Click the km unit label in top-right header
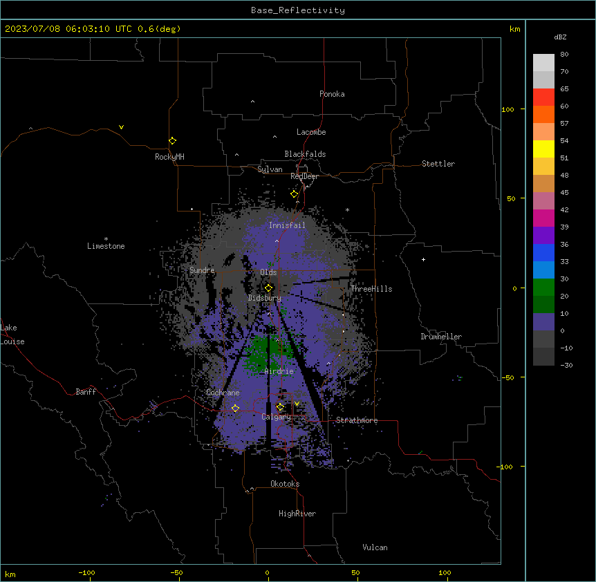Viewport: 596px width, 582px height. [515, 29]
